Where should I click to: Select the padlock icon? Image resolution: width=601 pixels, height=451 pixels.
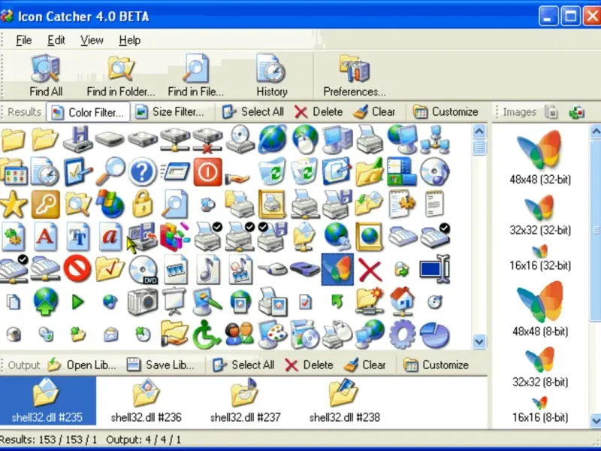[x=143, y=204]
